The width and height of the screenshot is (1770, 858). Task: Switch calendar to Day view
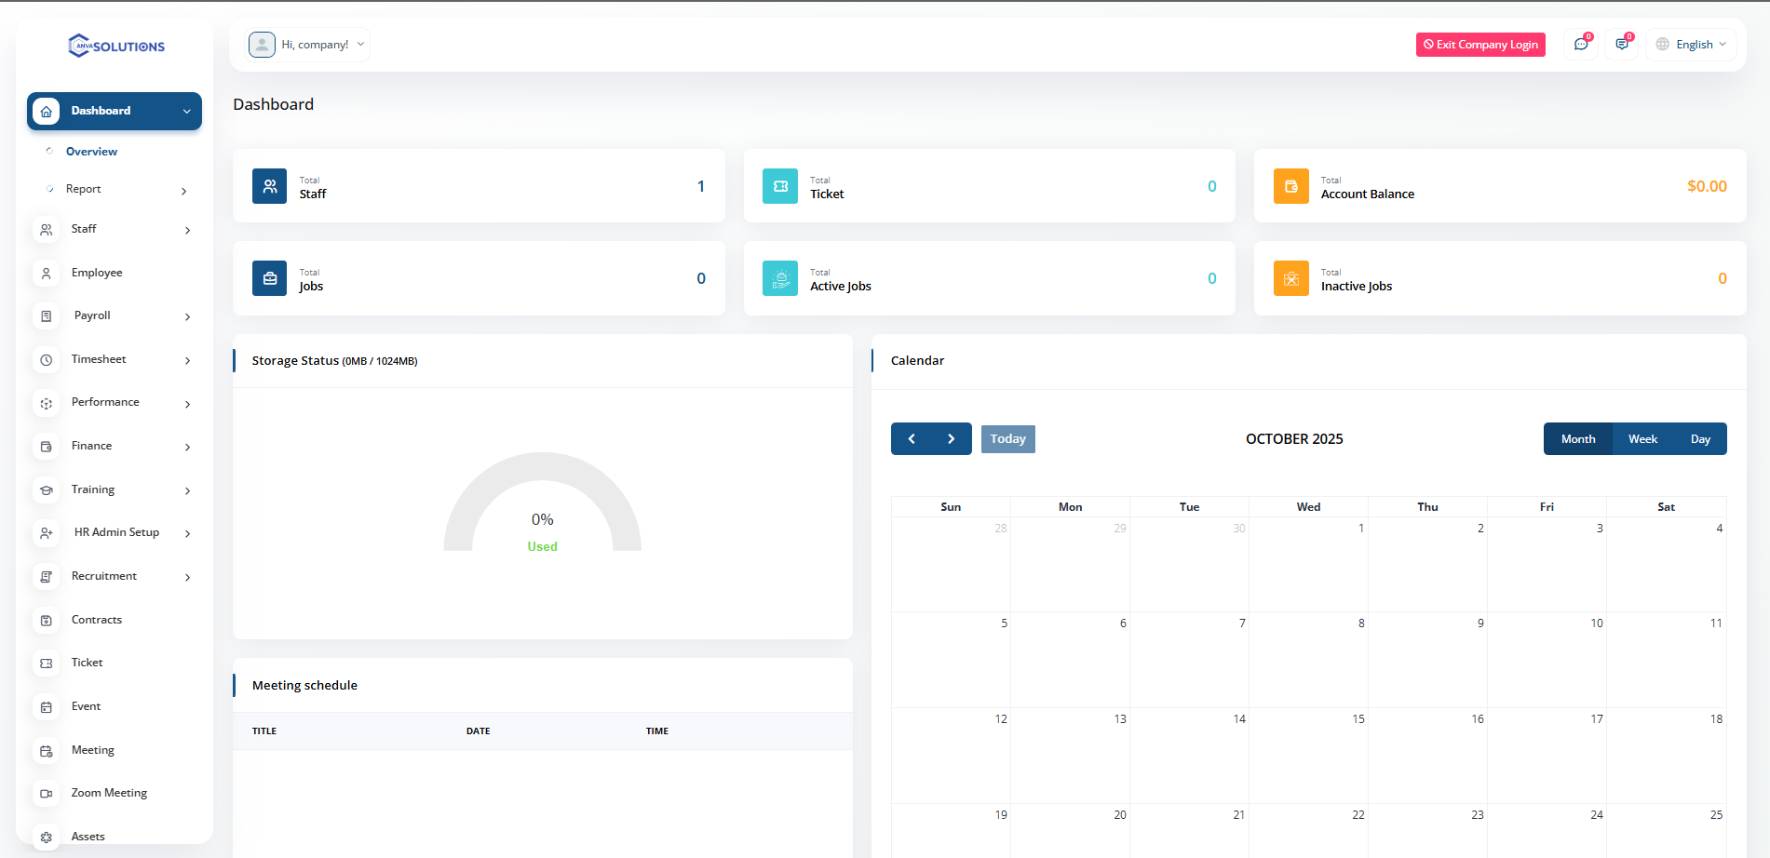point(1700,439)
